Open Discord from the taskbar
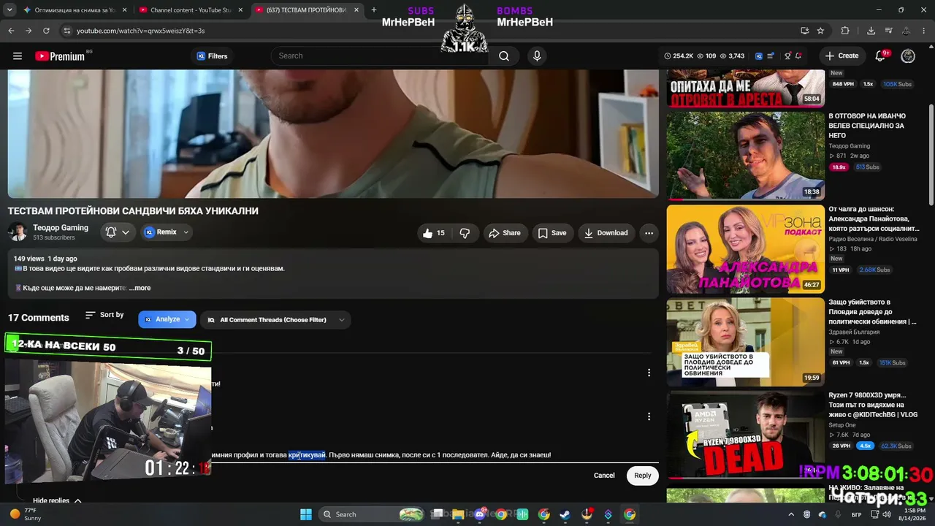 (x=480, y=514)
